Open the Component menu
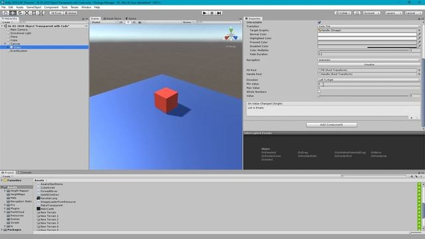425x239 pixels. pyautogui.click(x=51, y=7)
